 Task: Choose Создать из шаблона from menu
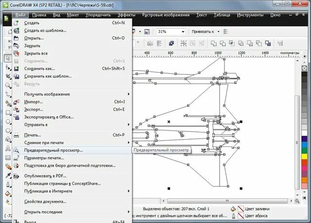72,31
